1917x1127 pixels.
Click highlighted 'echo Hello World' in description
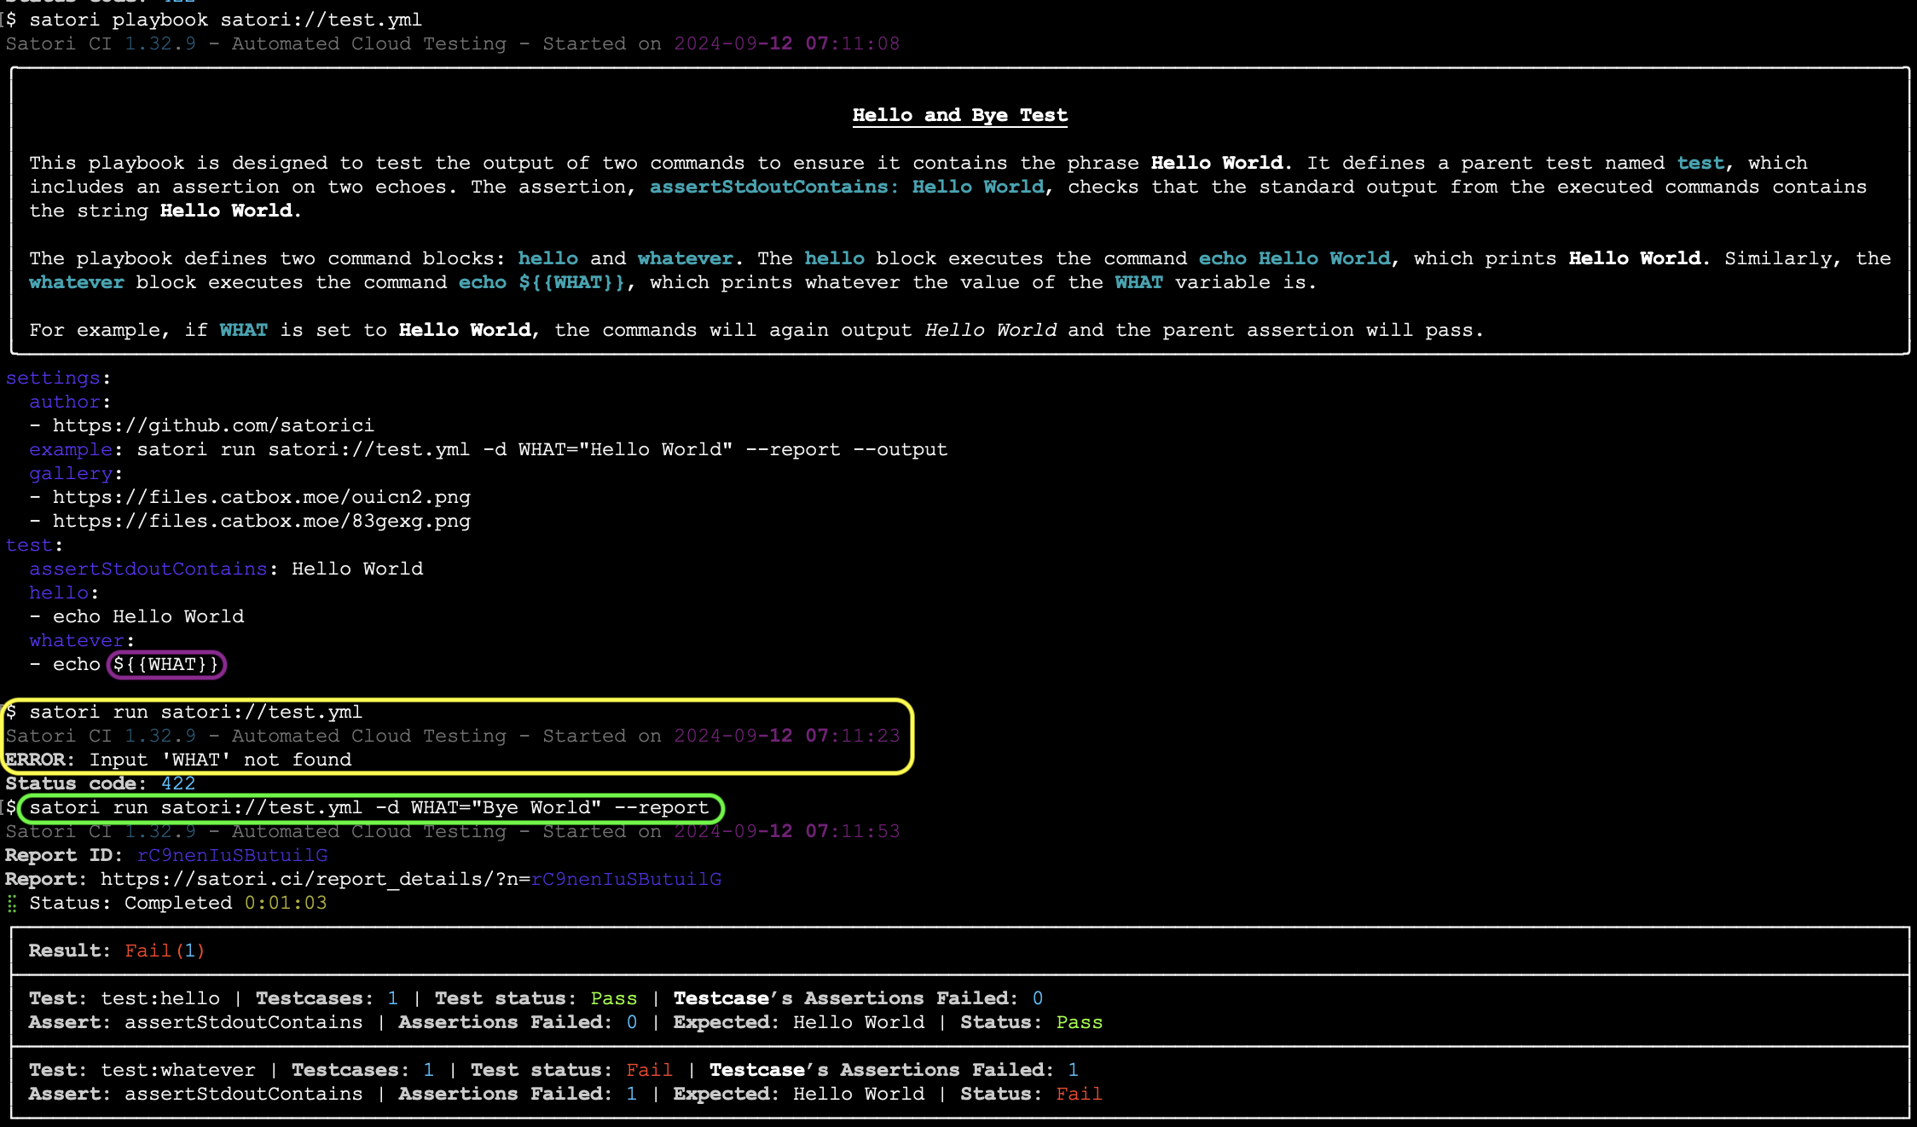point(1294,258)
